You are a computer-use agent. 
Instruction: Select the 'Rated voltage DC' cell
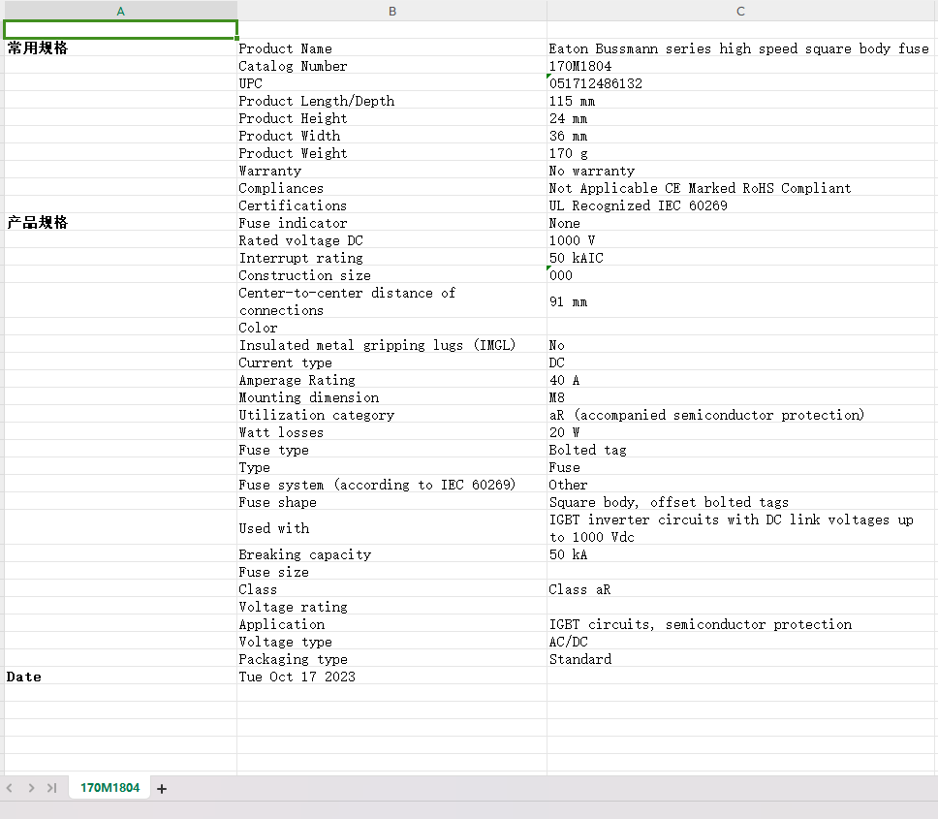tap(391, 240)
